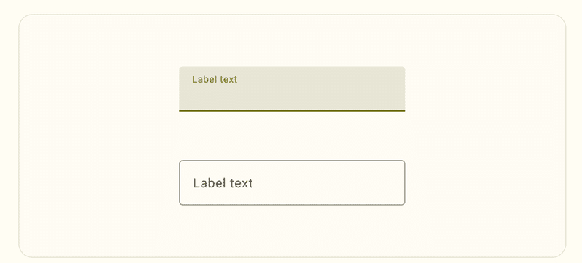
Task: Click blank space between the two text fields
Action: pos(292,136)
